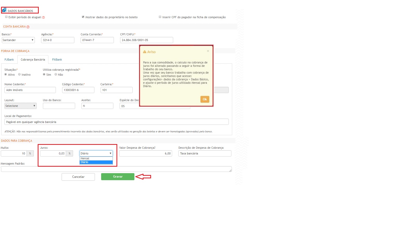Click help icon next to Conta Bancária

28,27
